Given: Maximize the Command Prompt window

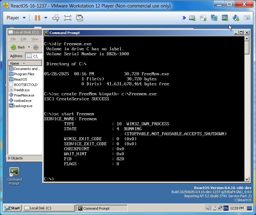Looking at the screenshot, I should [x=241, y=33].
